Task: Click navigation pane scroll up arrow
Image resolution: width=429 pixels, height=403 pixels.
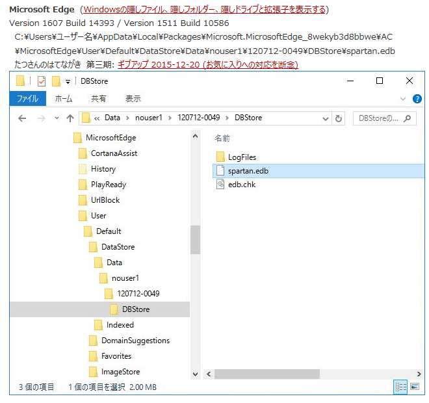Action: click(x=195, y=136)
